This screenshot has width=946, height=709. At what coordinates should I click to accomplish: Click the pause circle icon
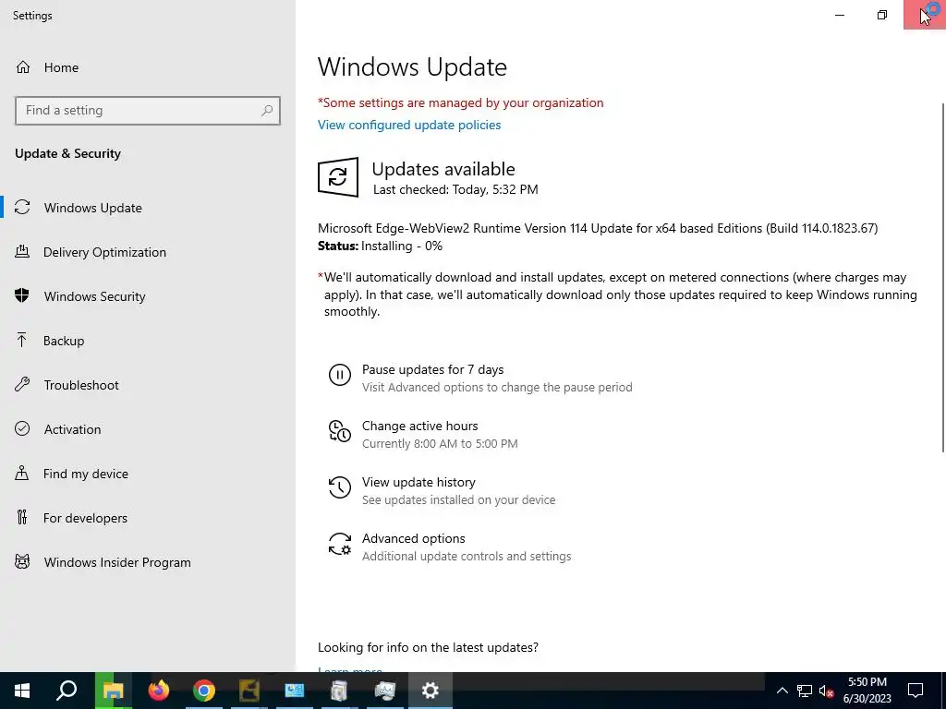340,375
